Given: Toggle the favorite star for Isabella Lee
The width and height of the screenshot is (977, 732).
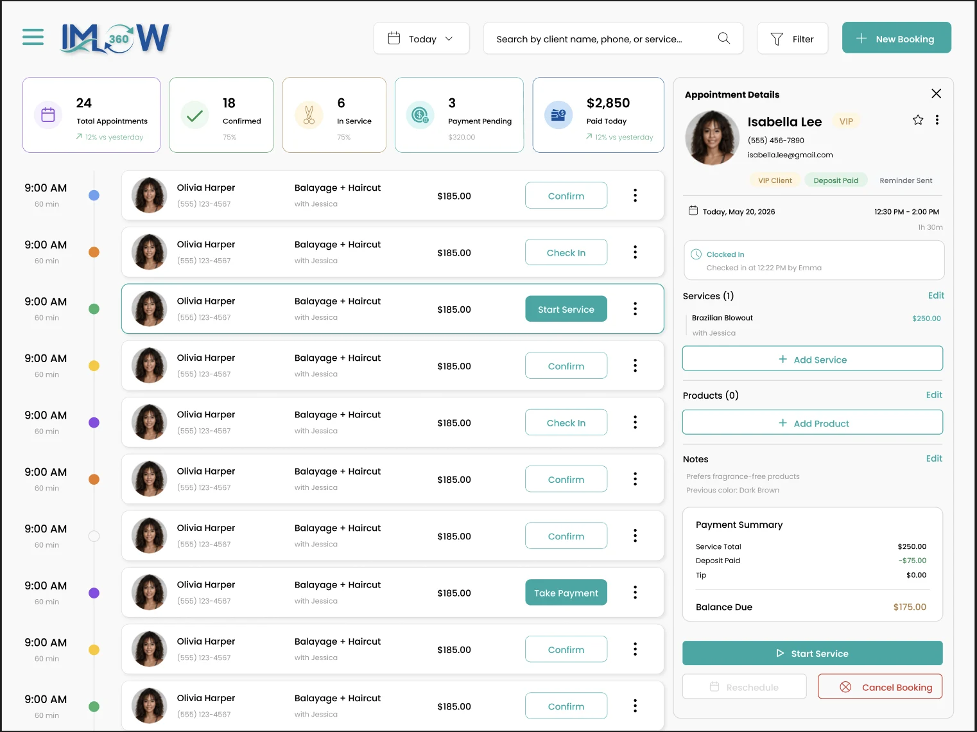Looking at the screenshot, I should 917,120.
